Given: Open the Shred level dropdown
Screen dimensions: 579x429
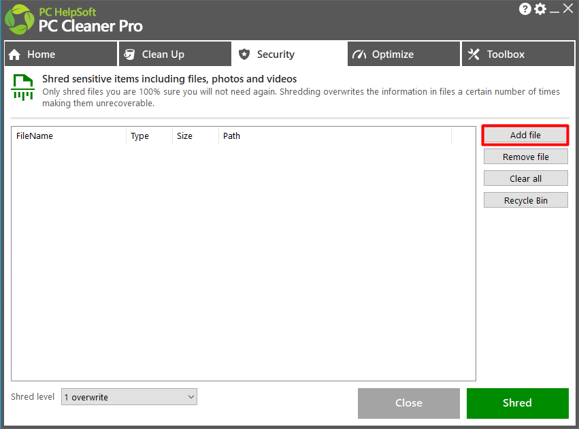Looking at the screenshot, I should coord(129,397).
